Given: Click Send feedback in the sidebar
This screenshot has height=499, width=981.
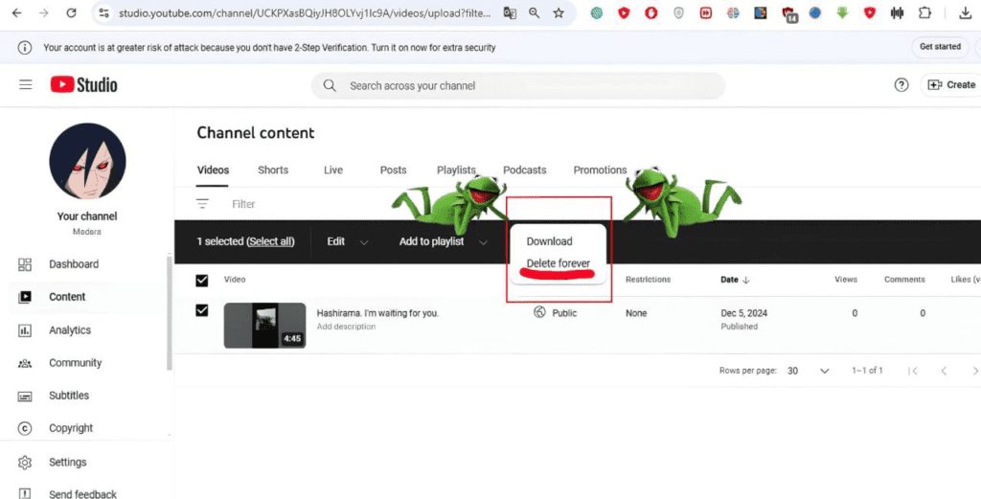Looking at the screenshot, I should point(82,494).
